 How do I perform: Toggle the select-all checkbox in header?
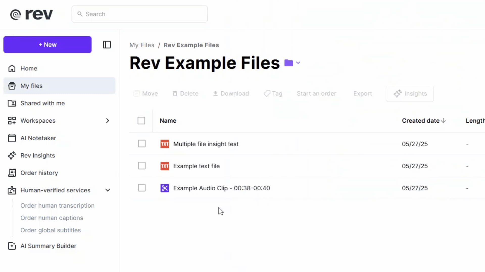(141, 121)
